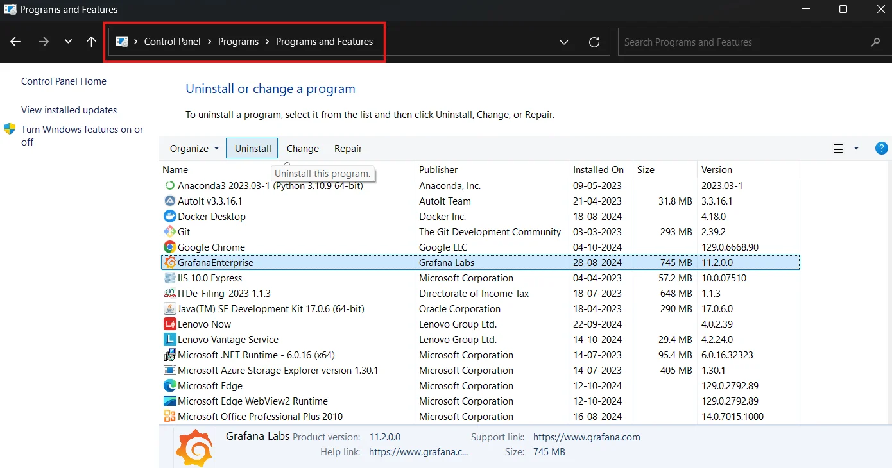The width and height of the screenshot is (892, 468).
Task: Click the Google Chrome icon
Action: 170,247
